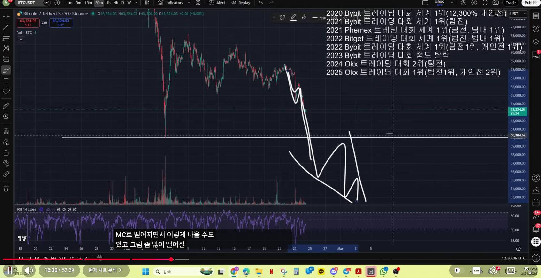541x278 pixels.
Task: Mute the video volume
Action: pyautogui.click(x=29, y=270)
